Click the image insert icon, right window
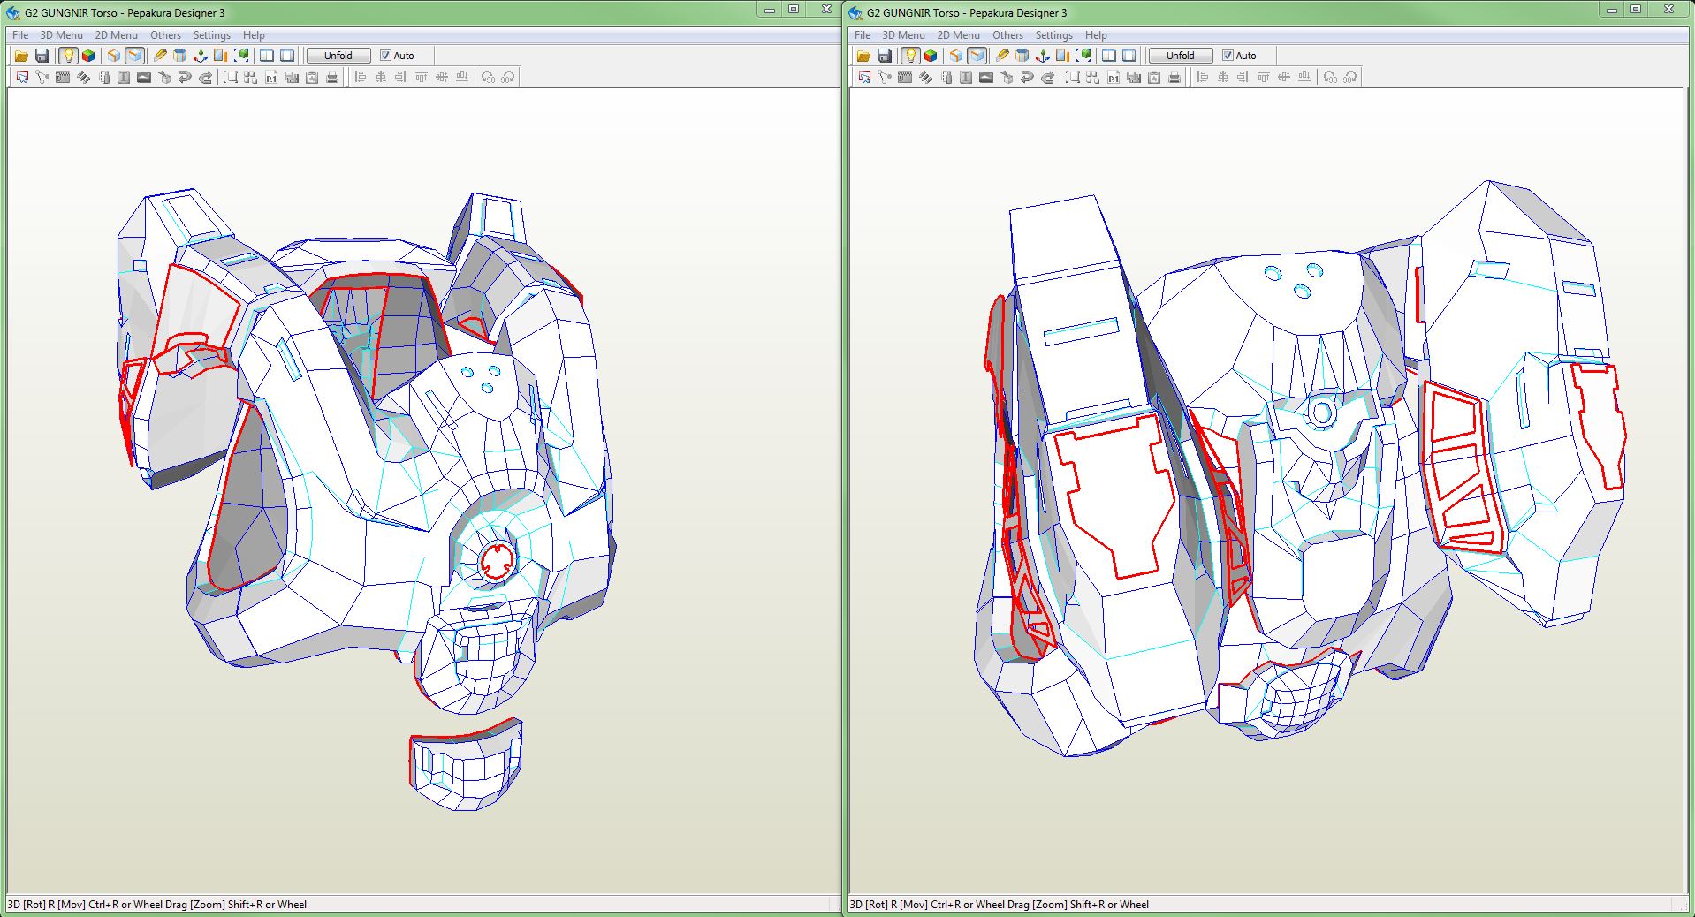The image size is (1695, 917). point(986,78)
